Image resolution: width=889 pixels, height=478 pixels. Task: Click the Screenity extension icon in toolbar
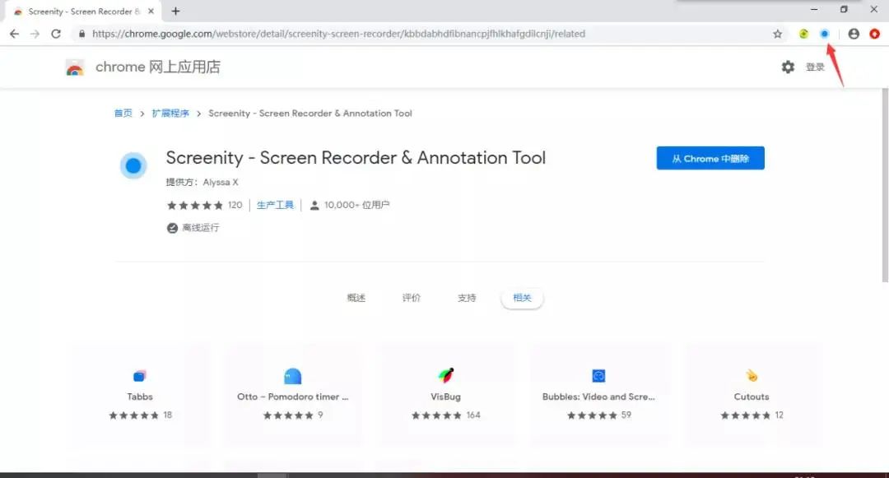(x=824, y=34)
